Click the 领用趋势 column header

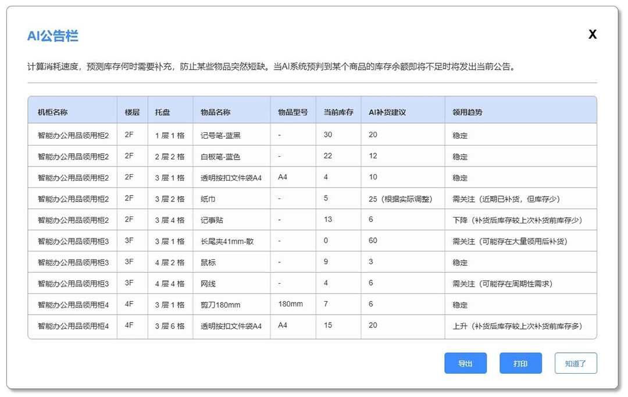click(x=468, y=112)
